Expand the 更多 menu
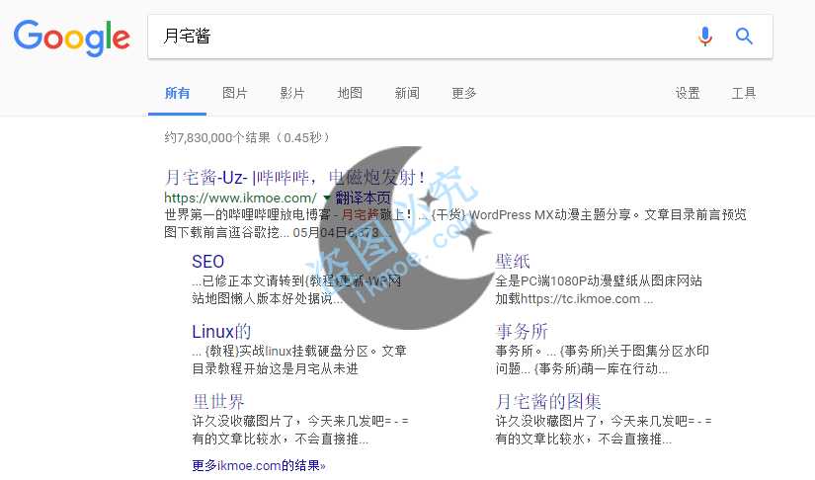Viewport: 815px width, 480px height. click(464, 93)
